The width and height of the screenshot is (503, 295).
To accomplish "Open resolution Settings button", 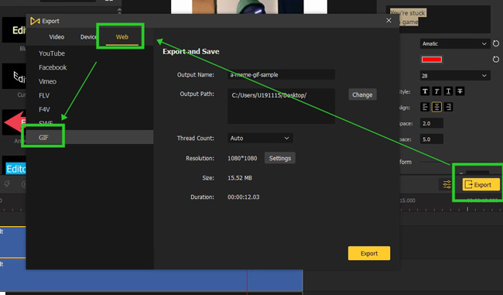I will (x=279, y=158).
